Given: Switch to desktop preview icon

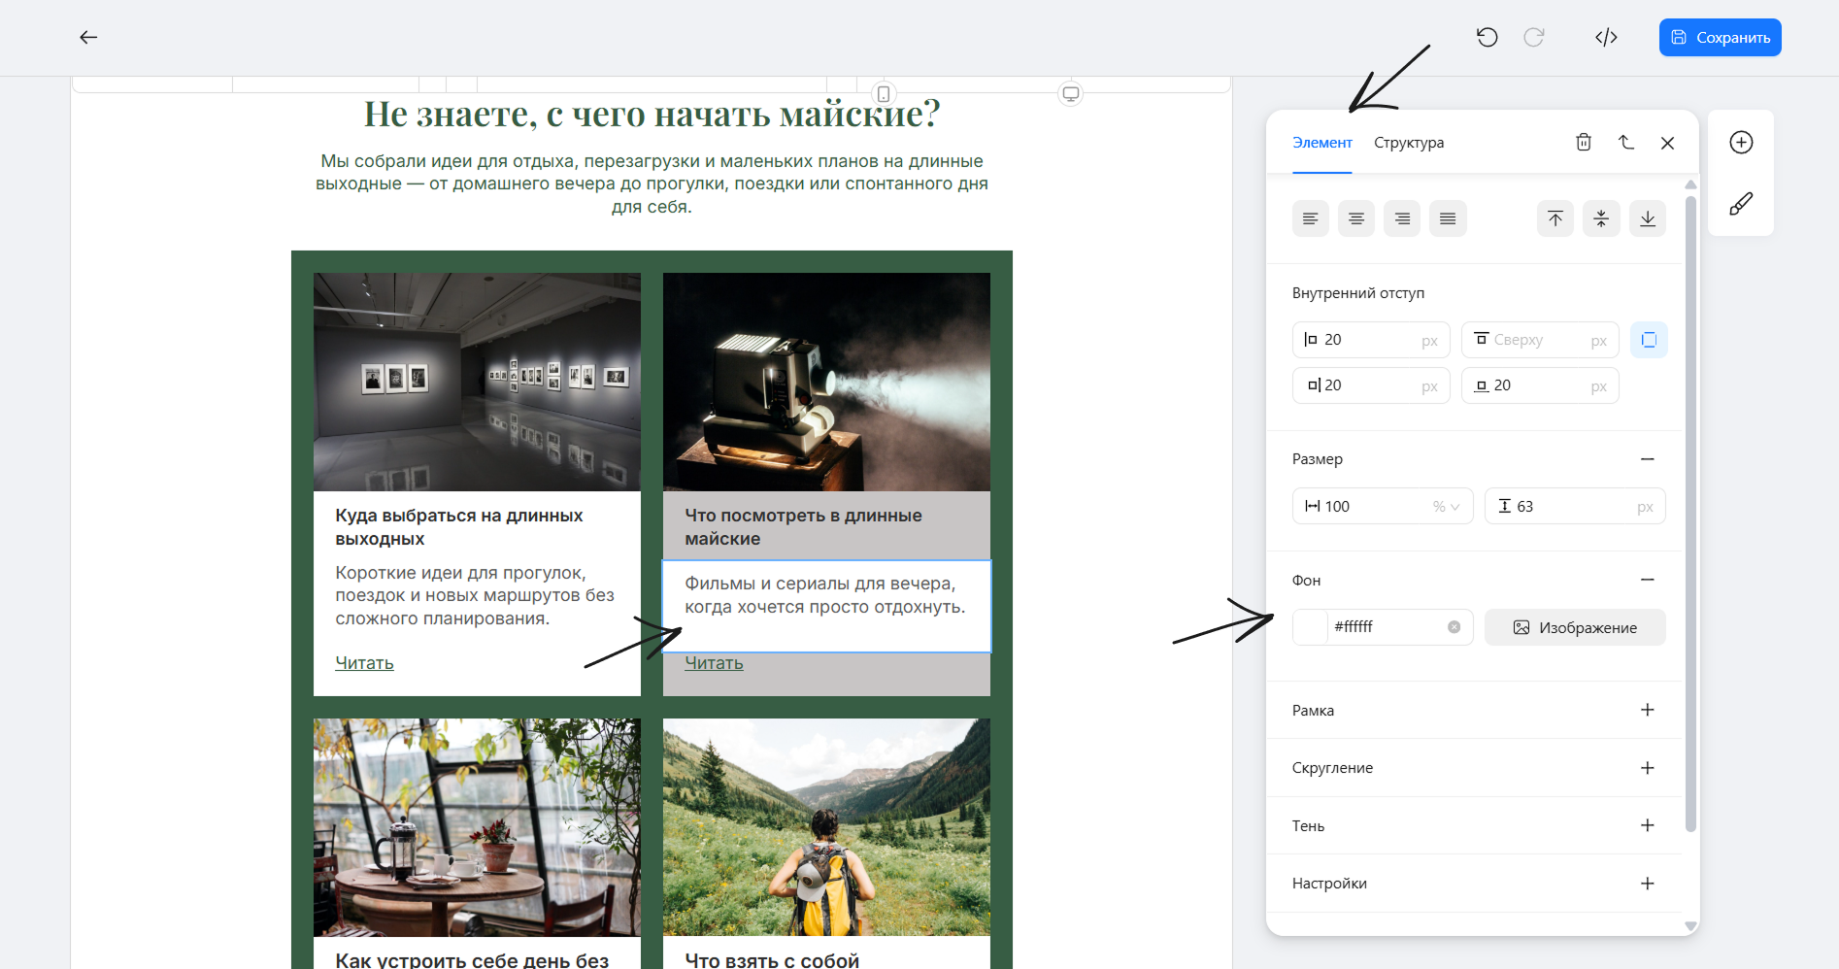Looking at the screenshot, I should click(x=1070, y=94).
